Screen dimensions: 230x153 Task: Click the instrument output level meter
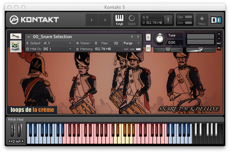(200, 39)
